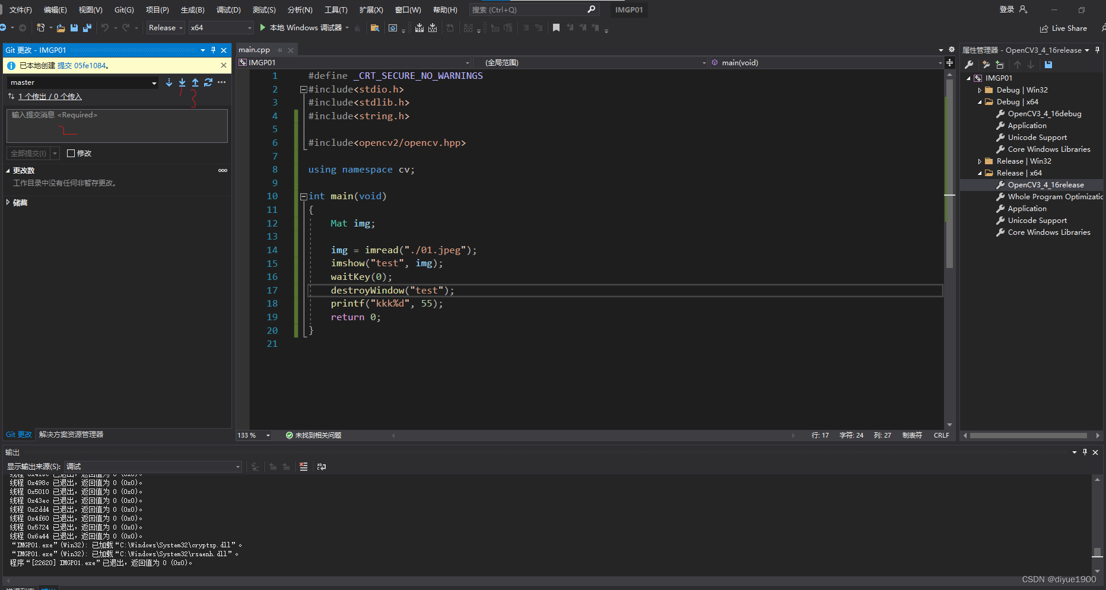The width and height of the screenshot is (1106, 590).
Task: Click the commit message input box
Action: click(x=117, y=126)
